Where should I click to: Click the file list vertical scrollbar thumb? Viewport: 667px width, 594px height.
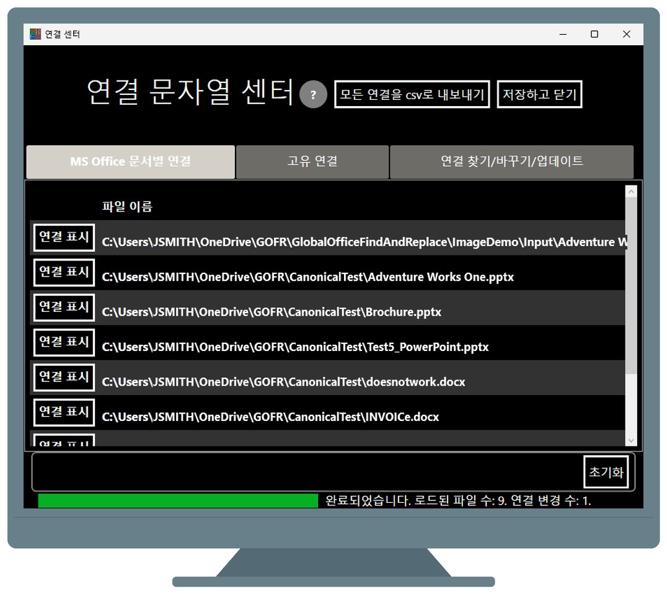coord(631,285)
